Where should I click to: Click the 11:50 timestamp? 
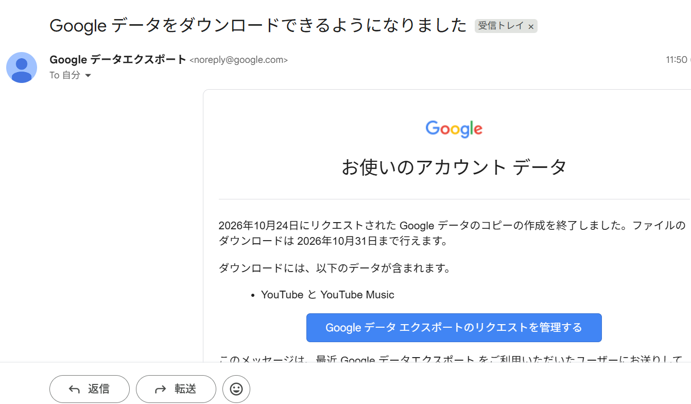[x=677, y=60]
